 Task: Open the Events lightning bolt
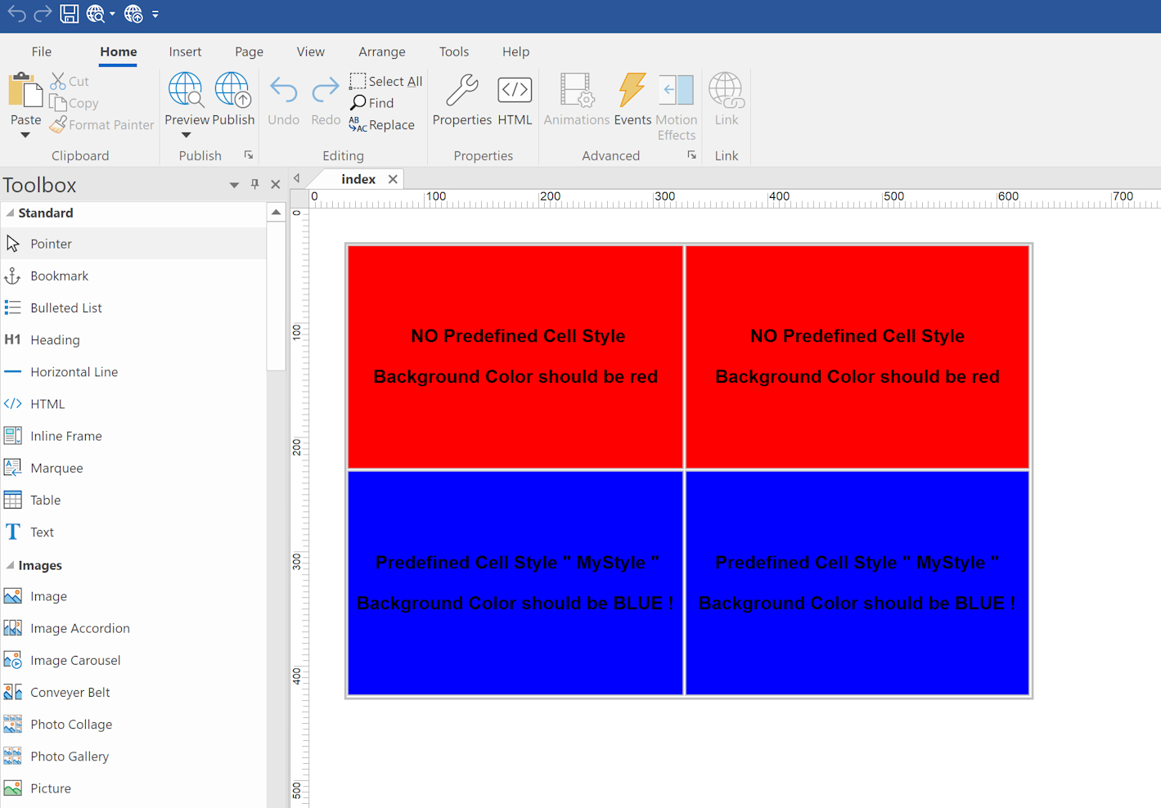pyautogui.click(x=632, y=90)
